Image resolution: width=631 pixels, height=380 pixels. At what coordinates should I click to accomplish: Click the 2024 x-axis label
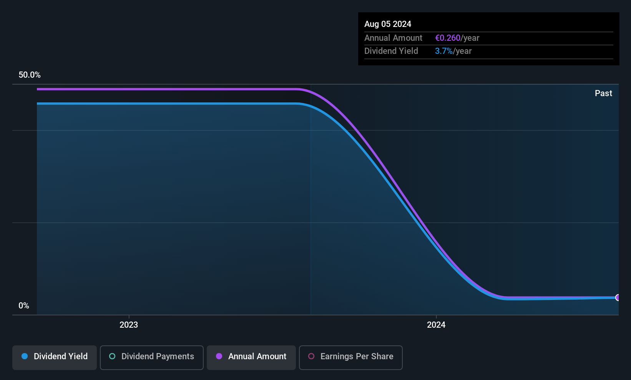[436, 325]
